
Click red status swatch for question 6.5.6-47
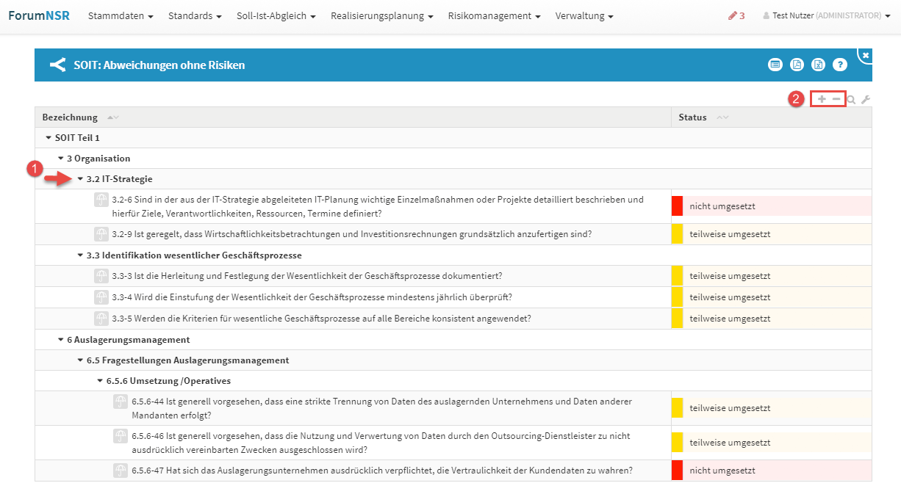pyautogui.click(x=677, y=471)
